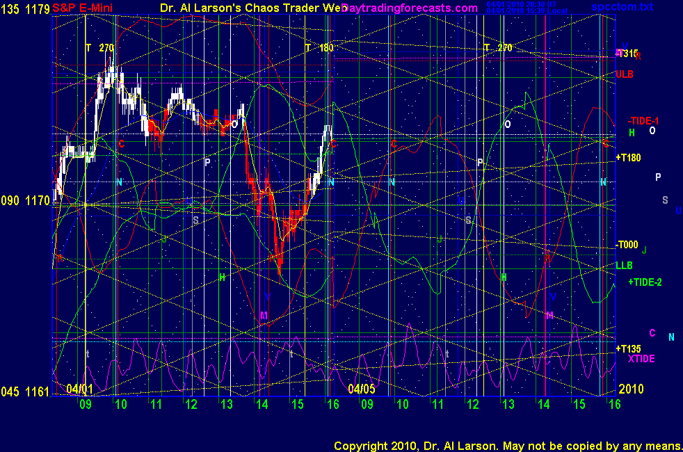This screenshot has height=452, width=683.
Task: Click the 04/01 date marker on time axis
Action: [x=79, y=388]
